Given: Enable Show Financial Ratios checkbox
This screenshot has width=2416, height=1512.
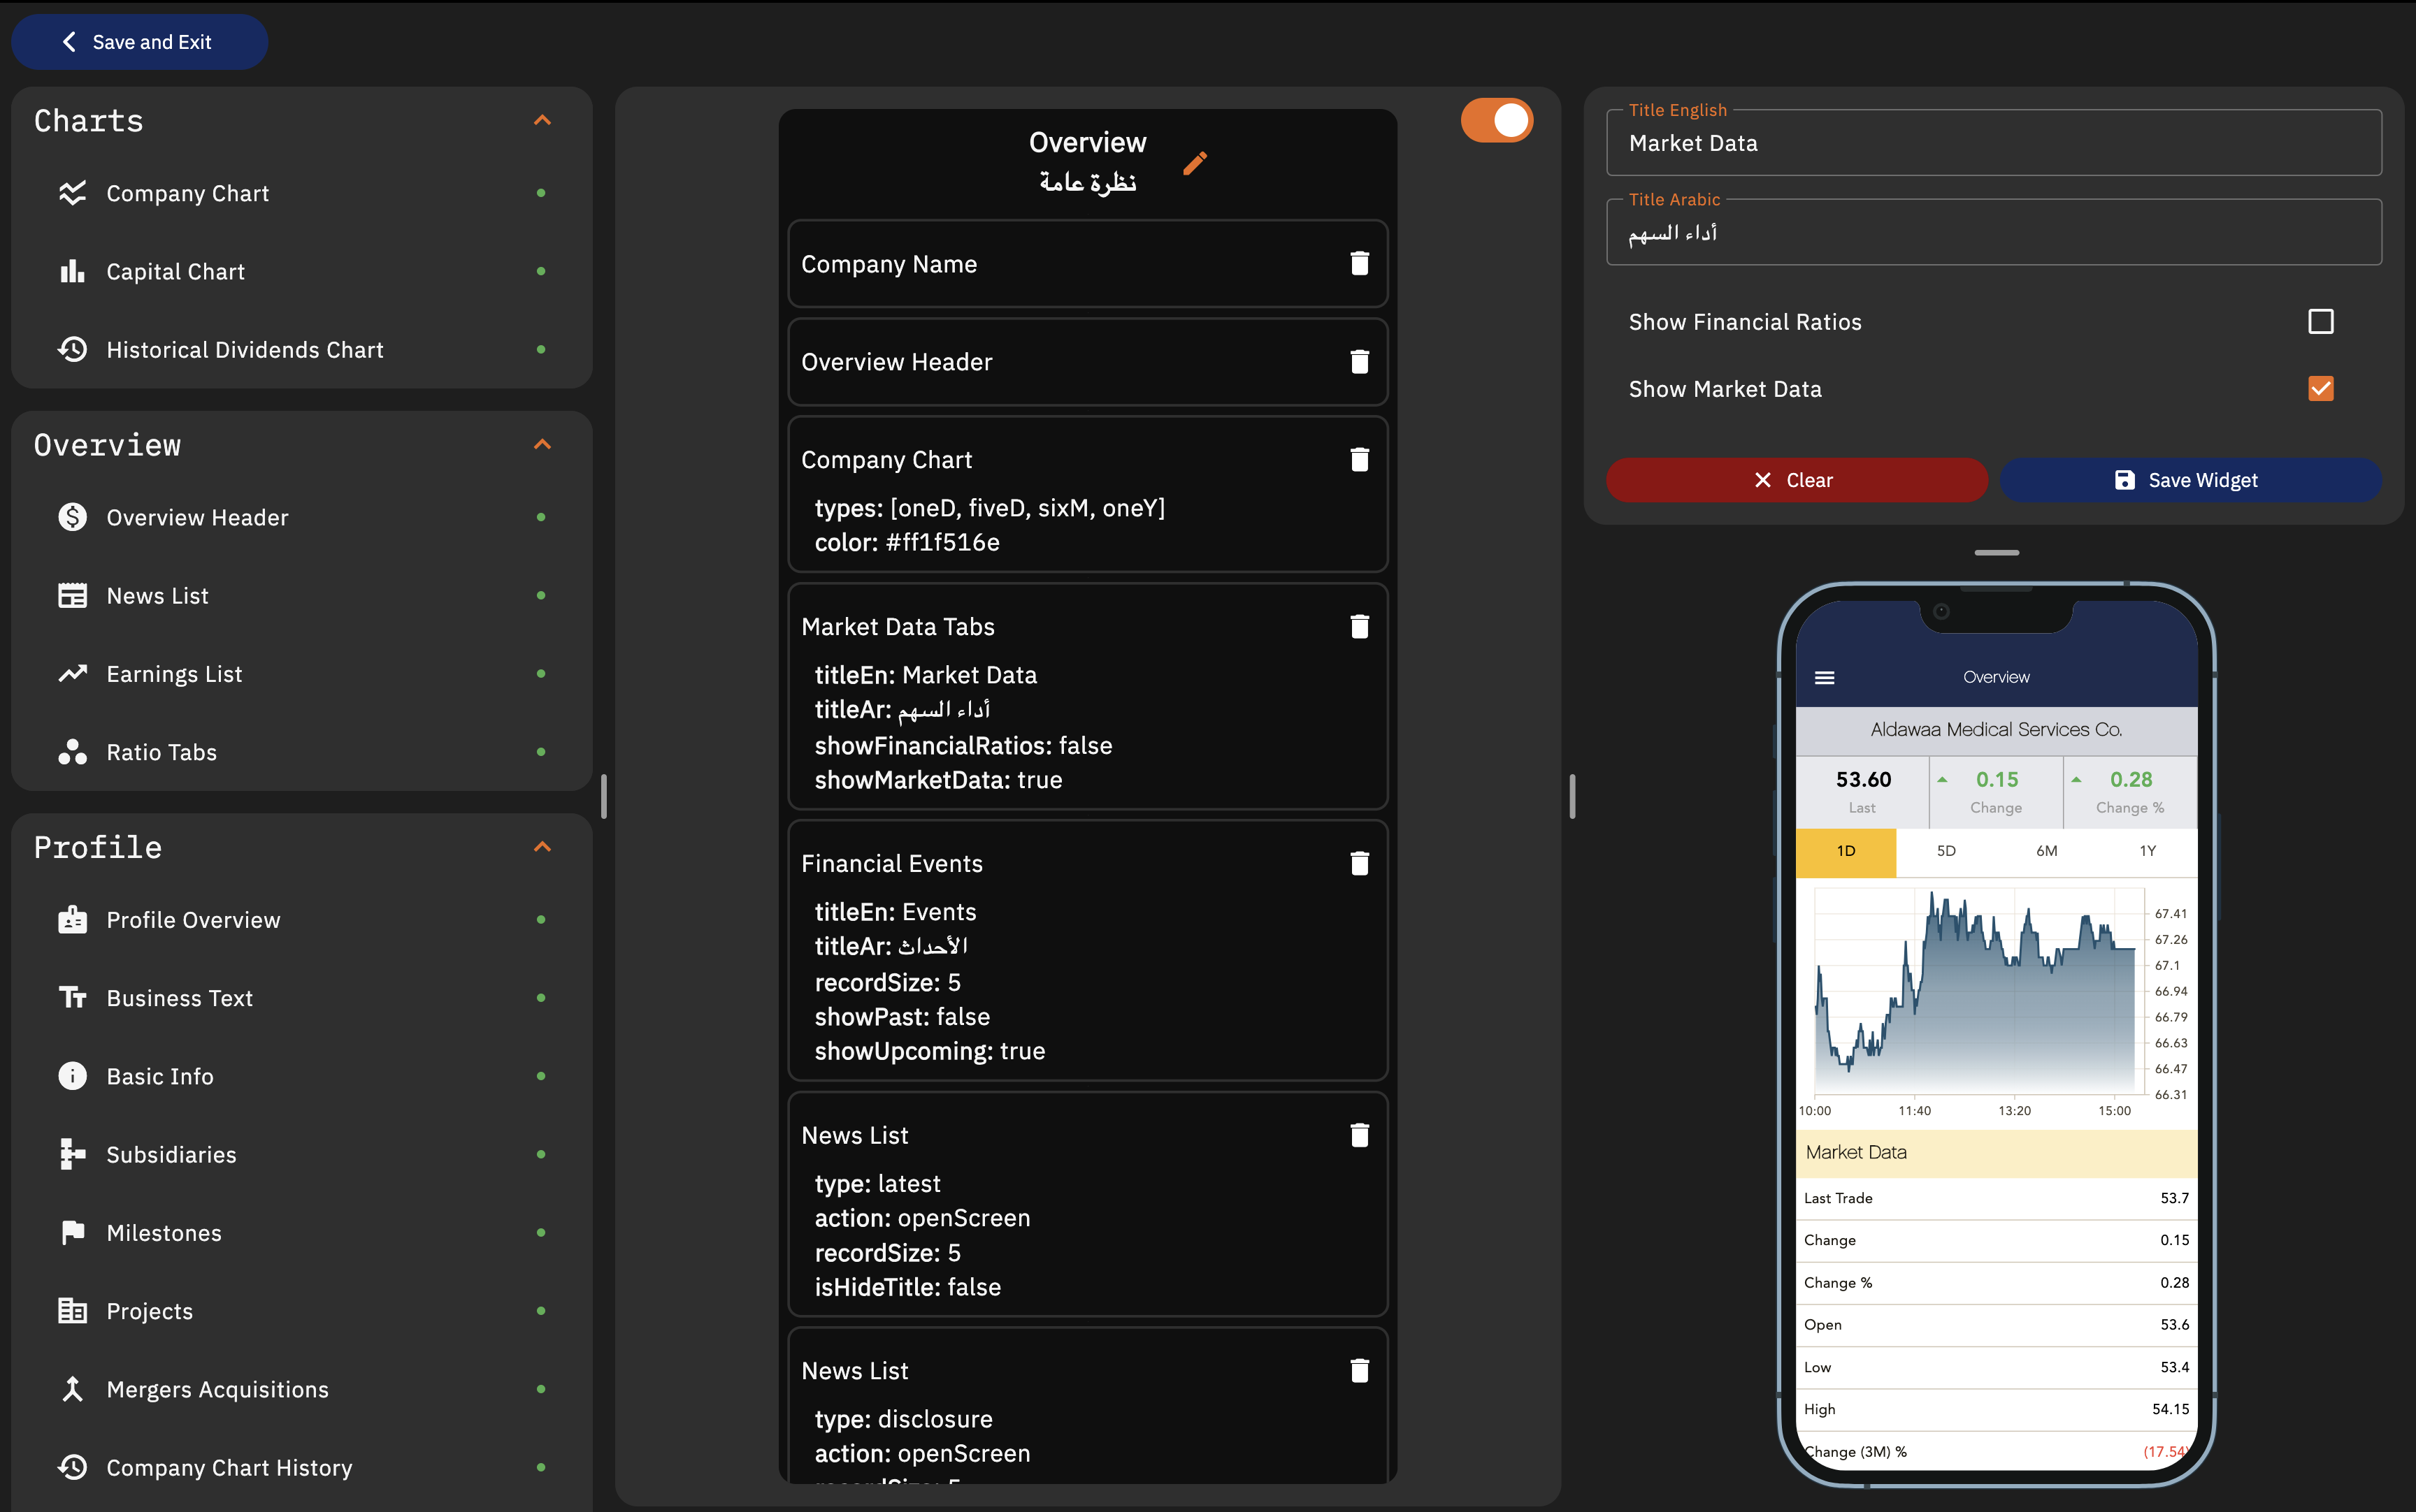Looking at the screenshot, I should (2320, 321).
